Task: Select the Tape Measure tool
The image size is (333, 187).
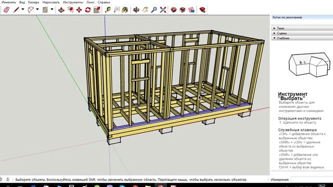Action: [x=108, y=10]
